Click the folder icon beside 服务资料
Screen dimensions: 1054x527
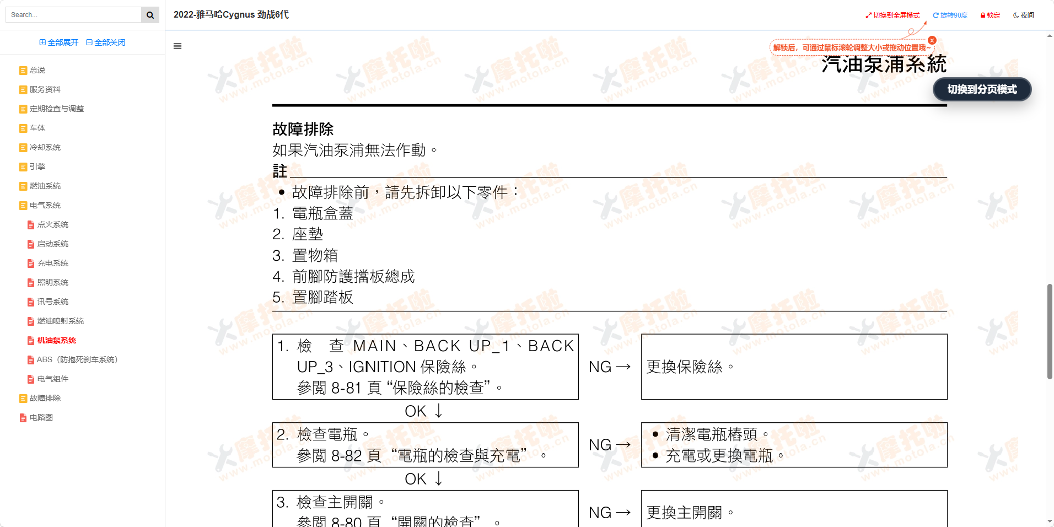(x=23, y=90)
